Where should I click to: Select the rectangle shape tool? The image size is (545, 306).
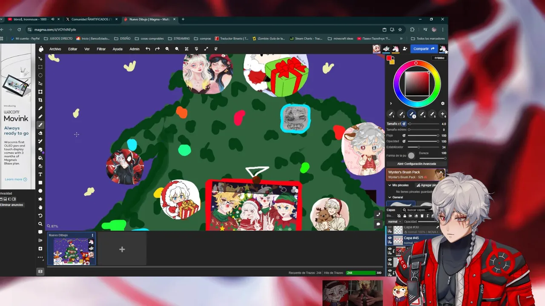pyautogui.click(x=40, y=183)
